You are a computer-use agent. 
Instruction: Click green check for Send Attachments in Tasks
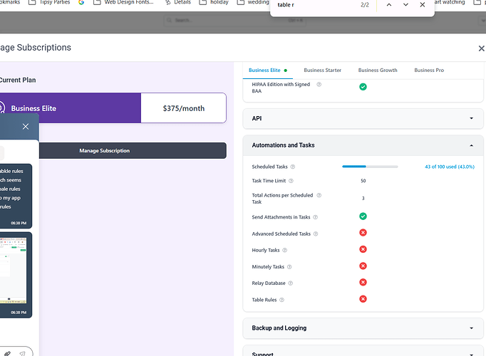(363, 216)
